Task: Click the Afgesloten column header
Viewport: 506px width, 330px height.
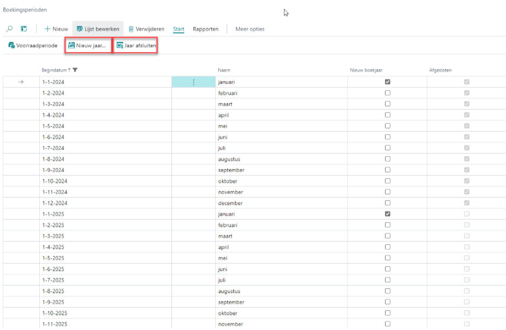Action: (x=436, y=70)
